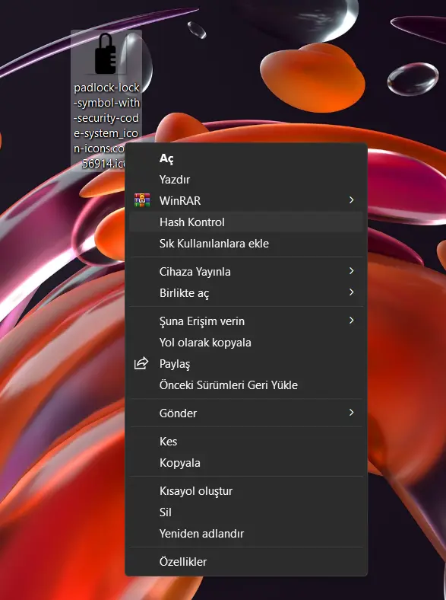The image size is (446, 600).
Task: Choose Aç from the context menu
Action: click(246, 158)
